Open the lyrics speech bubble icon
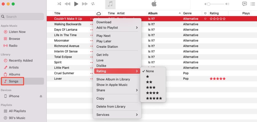Screen dimensions: 257x122 click(244, 4)
